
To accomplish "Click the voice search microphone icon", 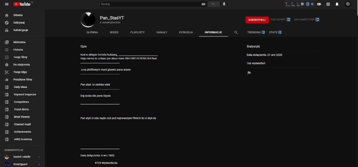I will (224, 4).
